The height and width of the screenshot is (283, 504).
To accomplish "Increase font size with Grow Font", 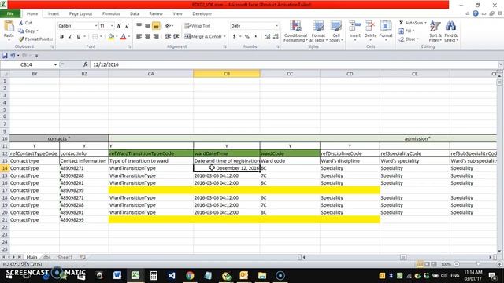I will (119, 26).
